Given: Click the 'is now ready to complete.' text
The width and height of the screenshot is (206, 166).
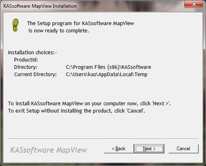Looking at the screenshot, I should (59, 31).
